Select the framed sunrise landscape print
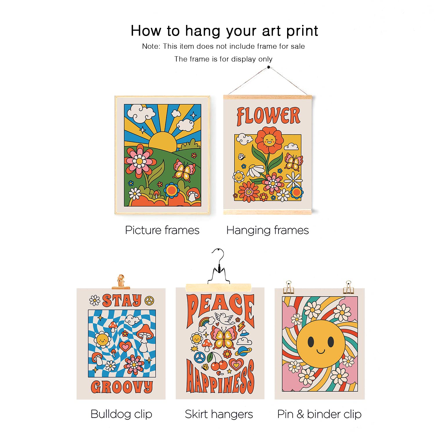The image size is (435, 435). click(162, 155)
